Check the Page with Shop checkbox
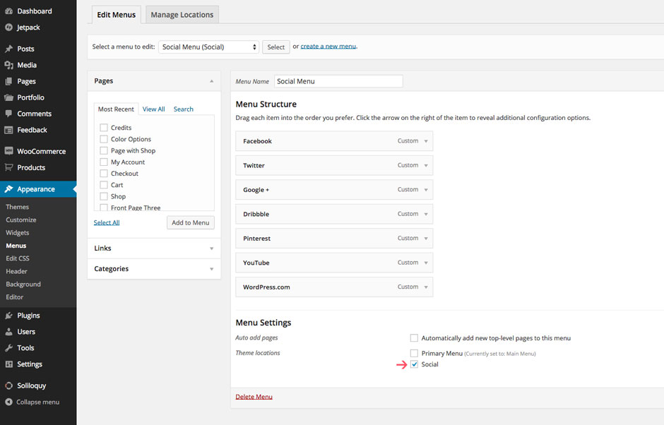664x425 pixels. click(x=104, y=150)
